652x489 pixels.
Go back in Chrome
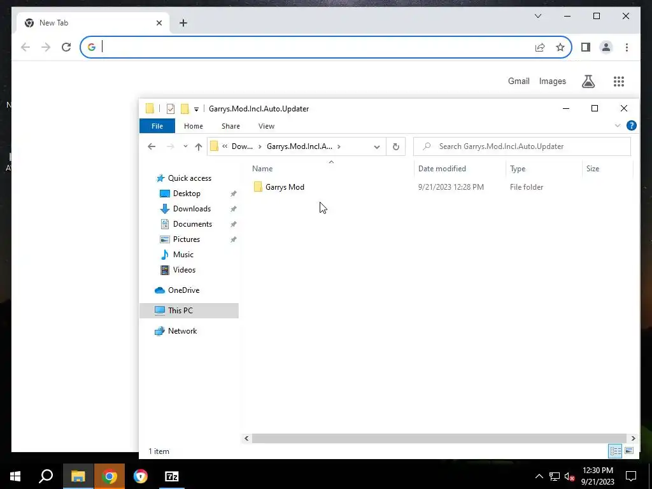tap(25, 47)
